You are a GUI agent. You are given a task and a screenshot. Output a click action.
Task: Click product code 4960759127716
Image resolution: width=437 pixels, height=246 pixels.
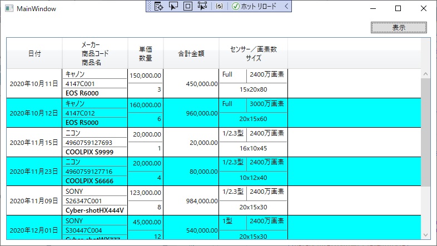coord(89,172)
